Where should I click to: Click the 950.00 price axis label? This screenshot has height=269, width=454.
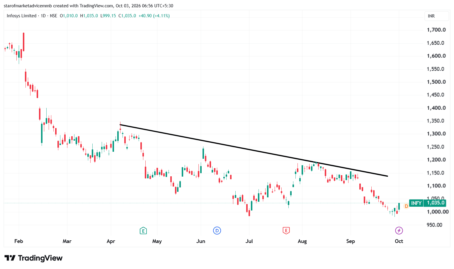(x=434, y=225)
